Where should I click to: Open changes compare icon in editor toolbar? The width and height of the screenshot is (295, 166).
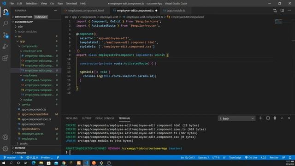pos(275,11)
